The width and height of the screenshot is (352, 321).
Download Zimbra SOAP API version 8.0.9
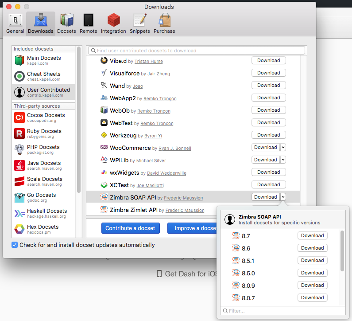(312, 285)
